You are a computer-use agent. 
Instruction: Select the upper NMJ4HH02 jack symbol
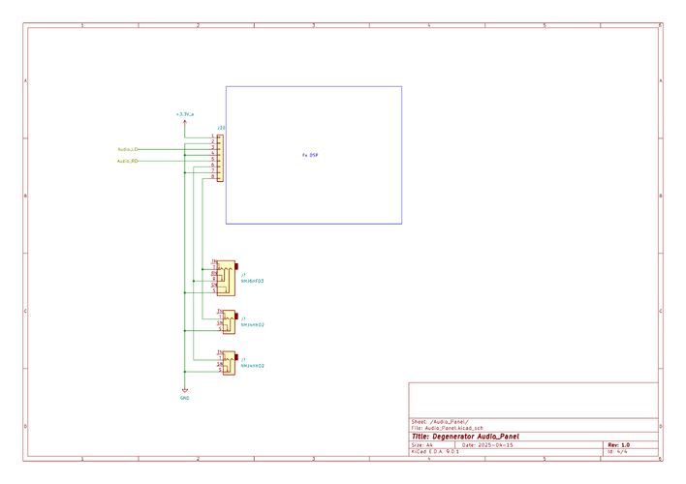coord(229,321)
